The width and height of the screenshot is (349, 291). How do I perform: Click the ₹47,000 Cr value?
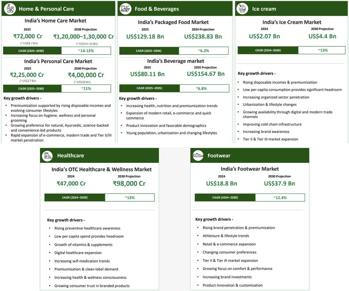tap(71, 184)
